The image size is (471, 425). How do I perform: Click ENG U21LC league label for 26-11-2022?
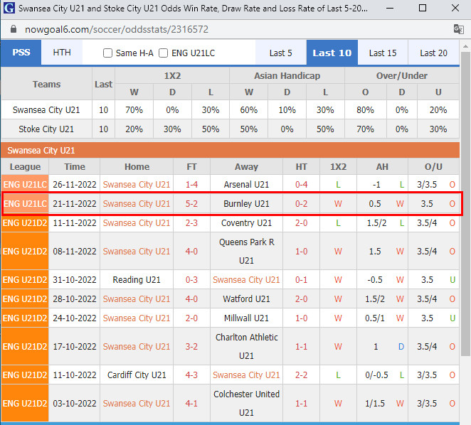pyautogui.click(x=25, y=185)
